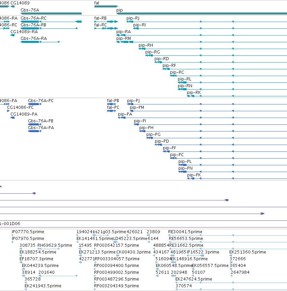Select protein pip-PH
Viewport: 287px width, 291px height.
coord(146,128)
